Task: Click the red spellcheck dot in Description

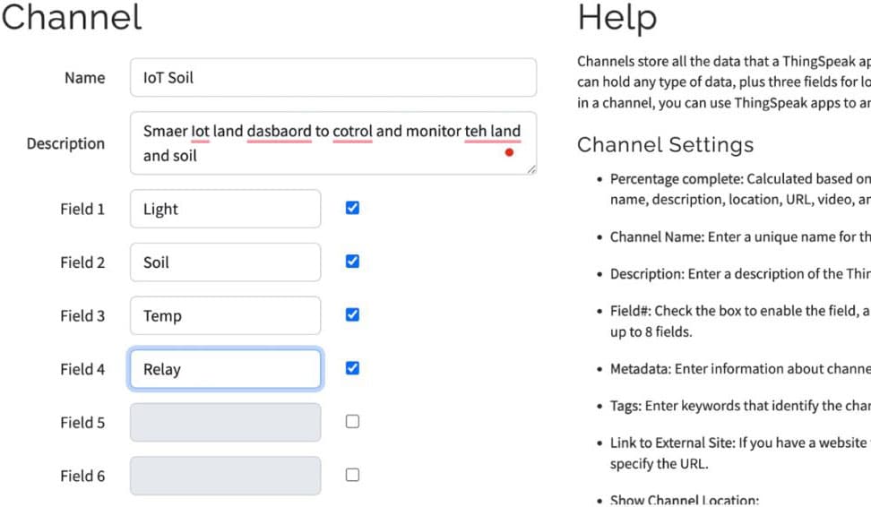Action: coord(509,153)
